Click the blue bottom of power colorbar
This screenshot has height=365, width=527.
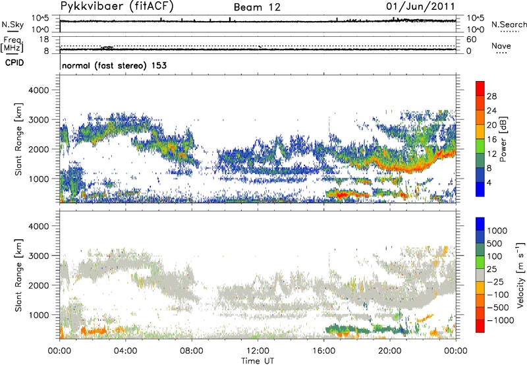(x=480, y=189)
